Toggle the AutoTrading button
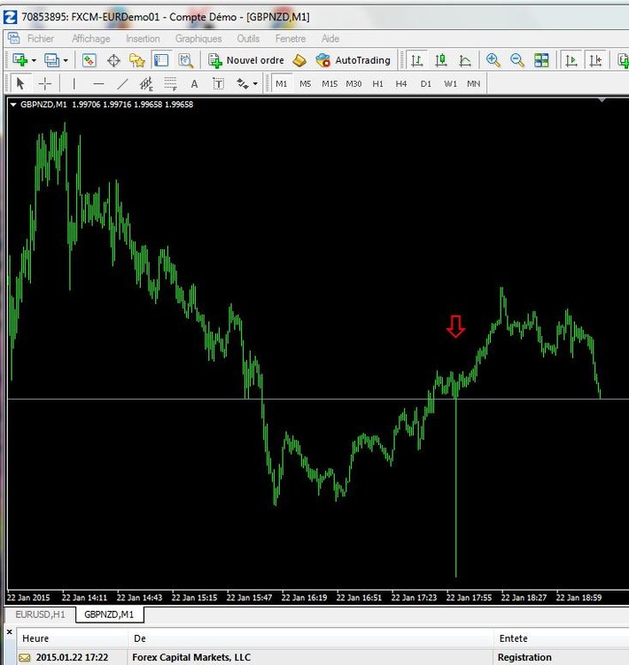This screenshot has width=629, height=665. click(353, 60)
